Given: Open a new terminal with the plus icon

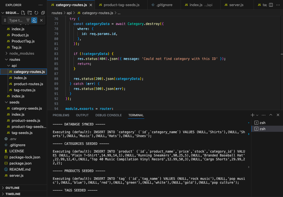Looking at the screenshot, I should pyautogui.click(x=252, y=115).
